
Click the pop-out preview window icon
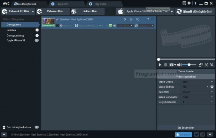point(201,65)
